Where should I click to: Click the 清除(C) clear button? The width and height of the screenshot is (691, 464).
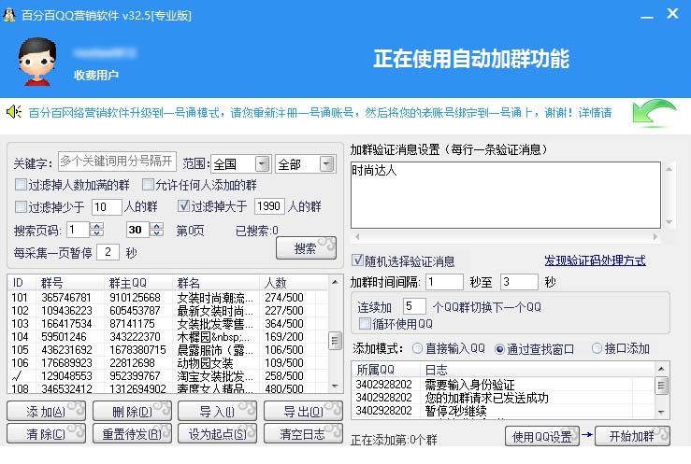pos(46,433)
